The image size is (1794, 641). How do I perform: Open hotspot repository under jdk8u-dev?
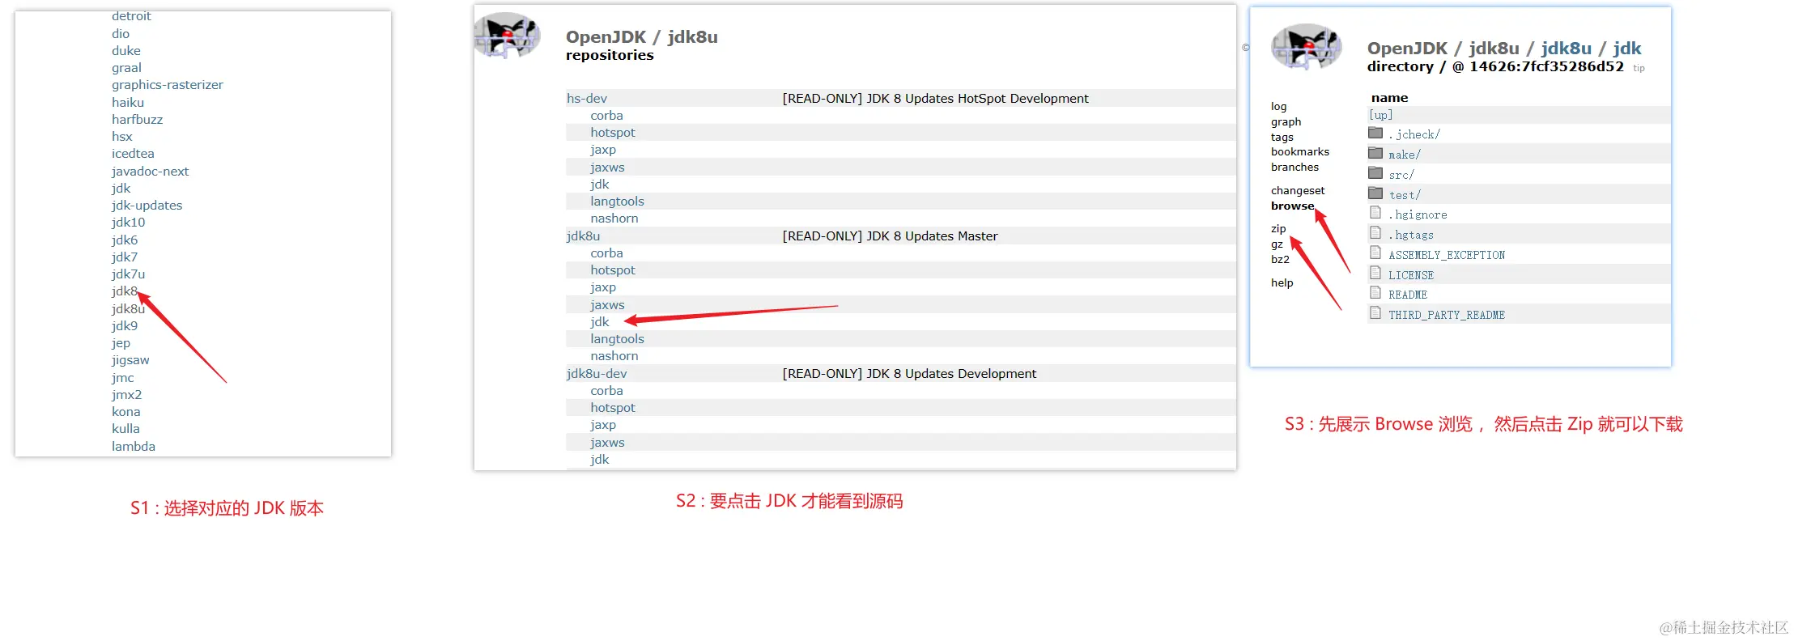coord(612,408)
